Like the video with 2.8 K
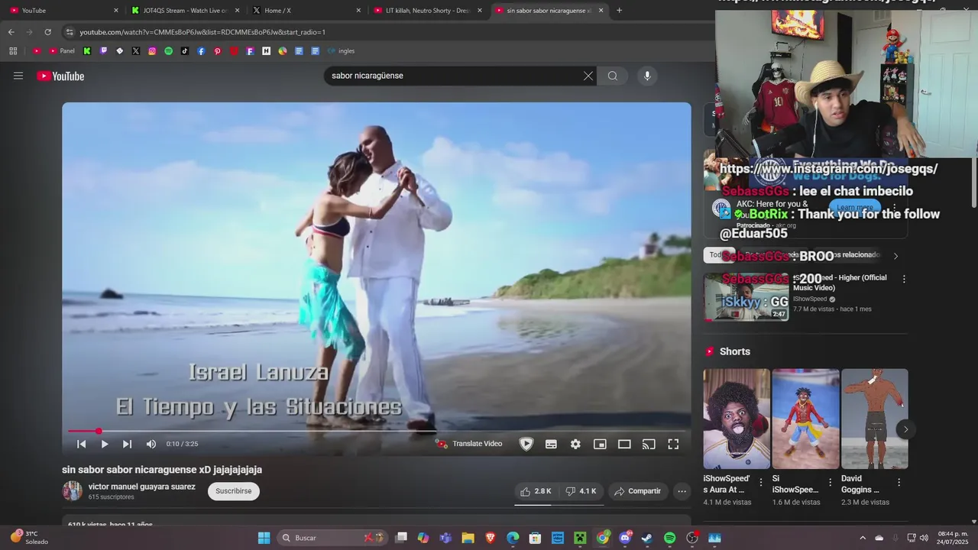 [536, 491]
